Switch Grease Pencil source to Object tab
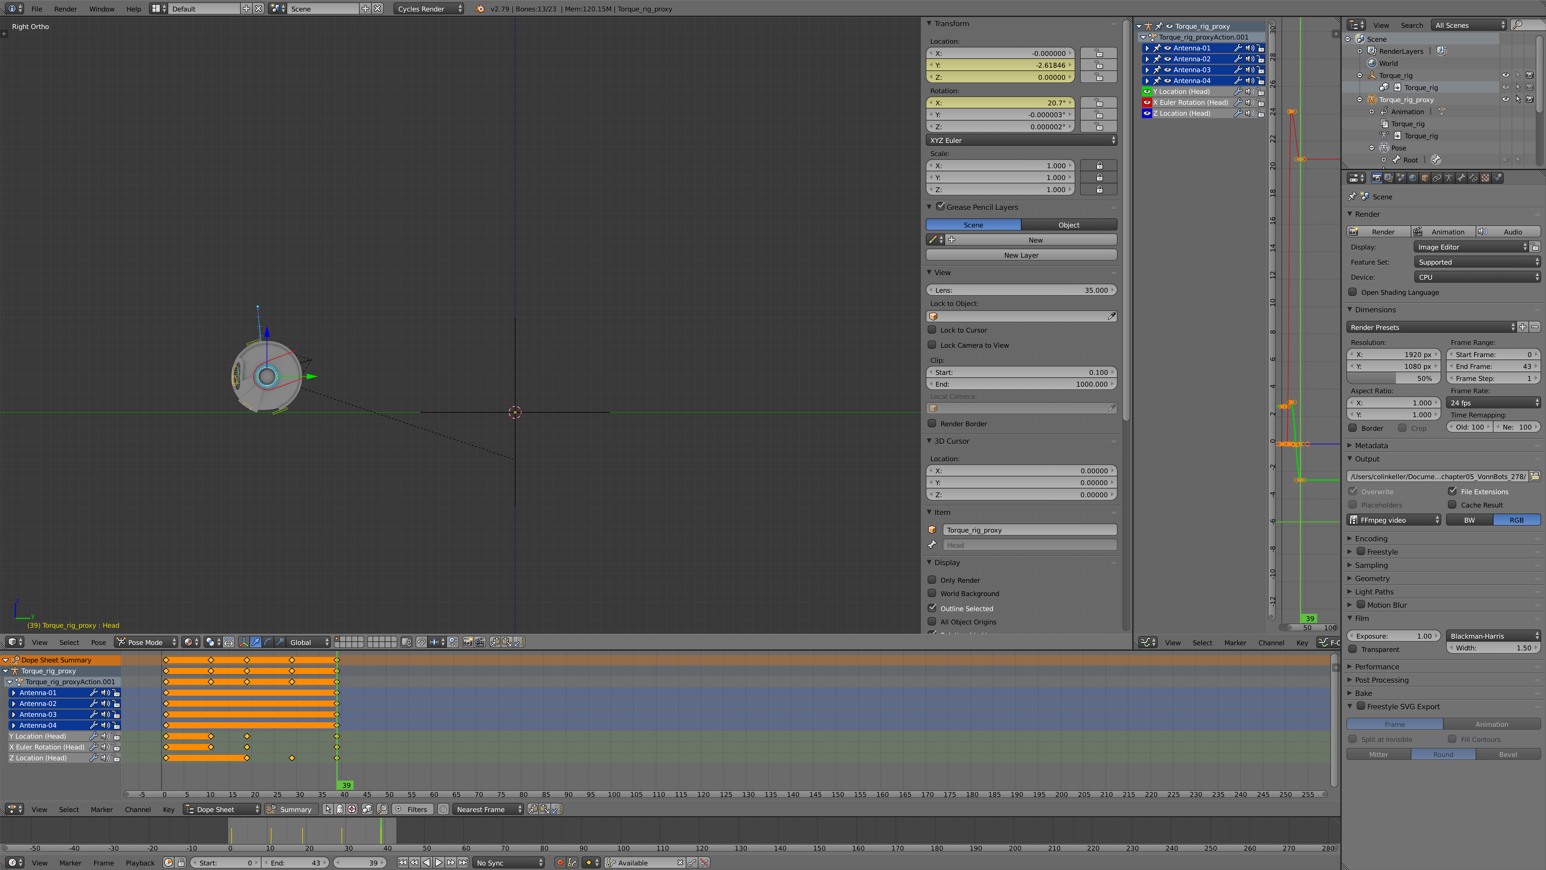1546x870 pixels. tap(1068, 224)
